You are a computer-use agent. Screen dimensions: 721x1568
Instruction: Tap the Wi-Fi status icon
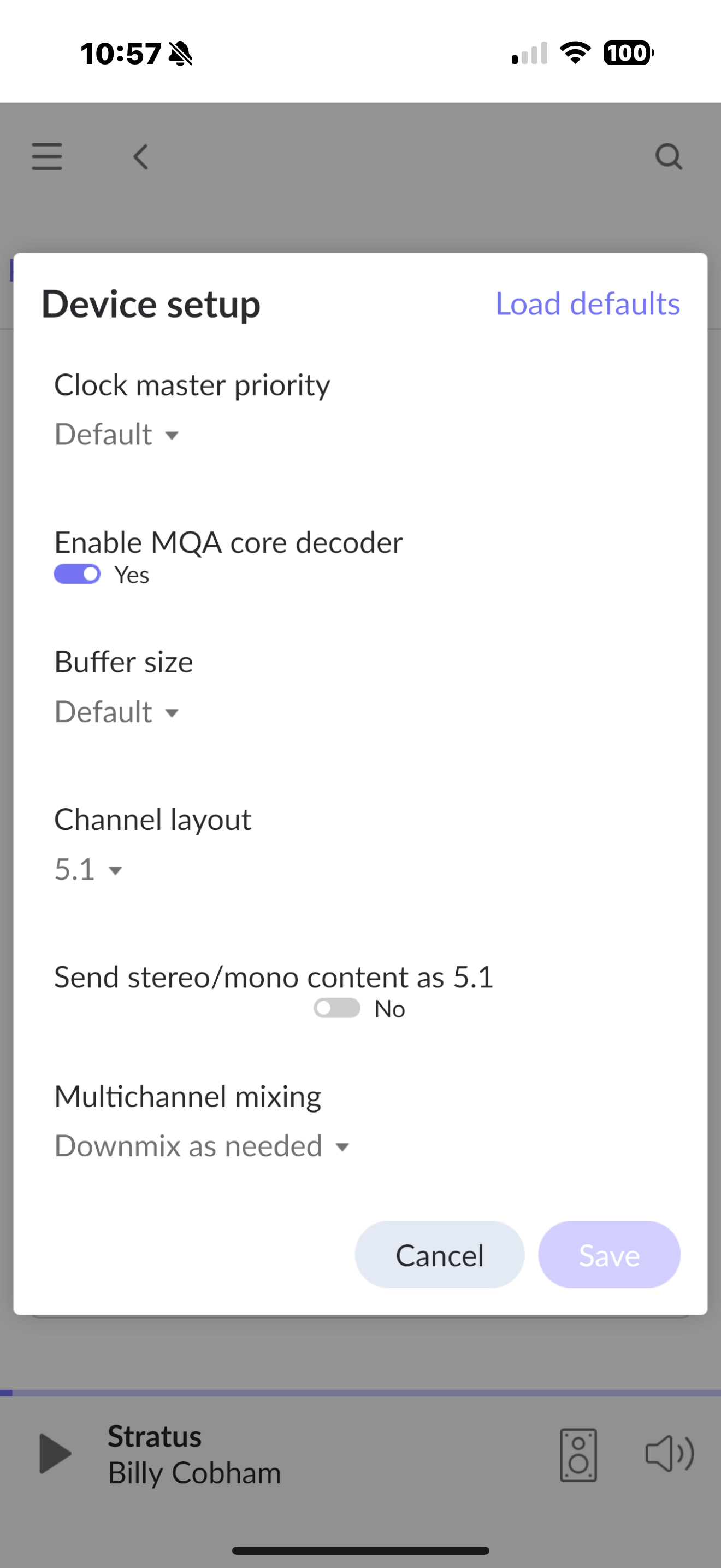[x=575, y=53]
